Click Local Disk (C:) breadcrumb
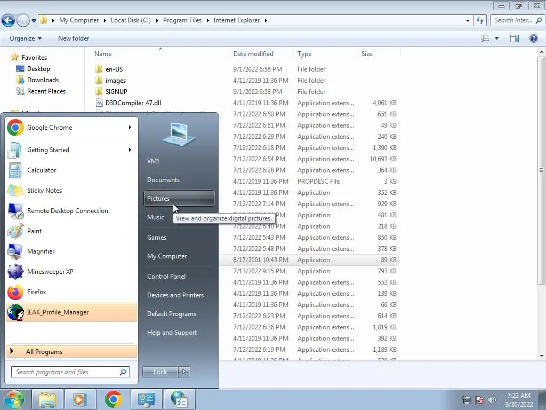546x410 pixels. coord(131,21)
